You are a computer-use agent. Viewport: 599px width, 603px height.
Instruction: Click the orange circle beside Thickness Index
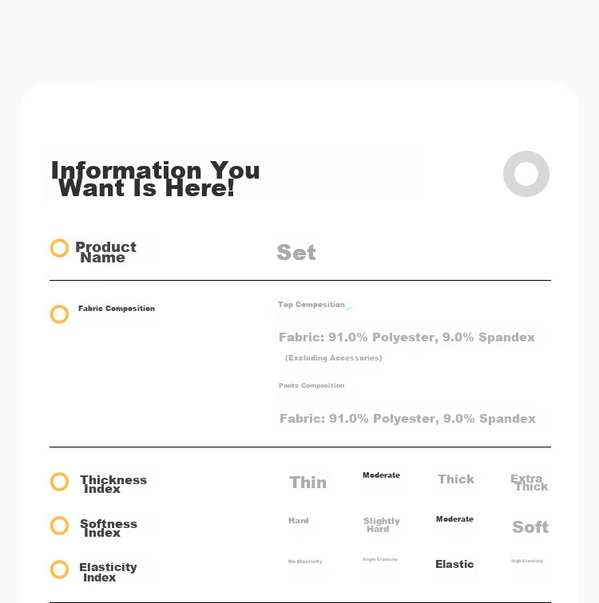click(59, 482)
